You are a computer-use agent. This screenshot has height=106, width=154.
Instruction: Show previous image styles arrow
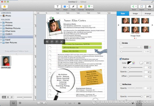118,25
